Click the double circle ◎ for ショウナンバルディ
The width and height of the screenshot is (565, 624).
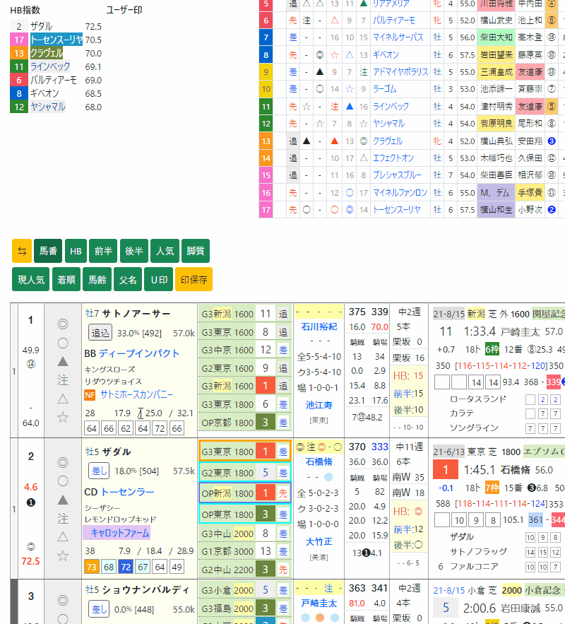[x=63, y=601]
